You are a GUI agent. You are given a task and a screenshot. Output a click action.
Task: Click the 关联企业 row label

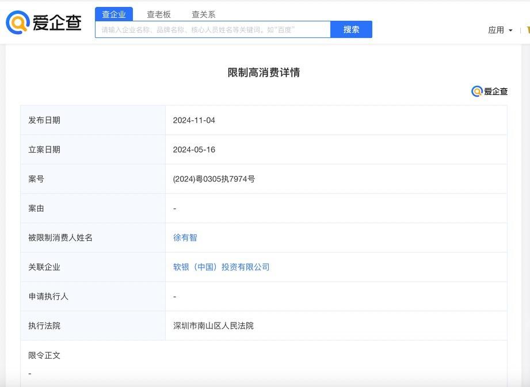tap(44, 267)
